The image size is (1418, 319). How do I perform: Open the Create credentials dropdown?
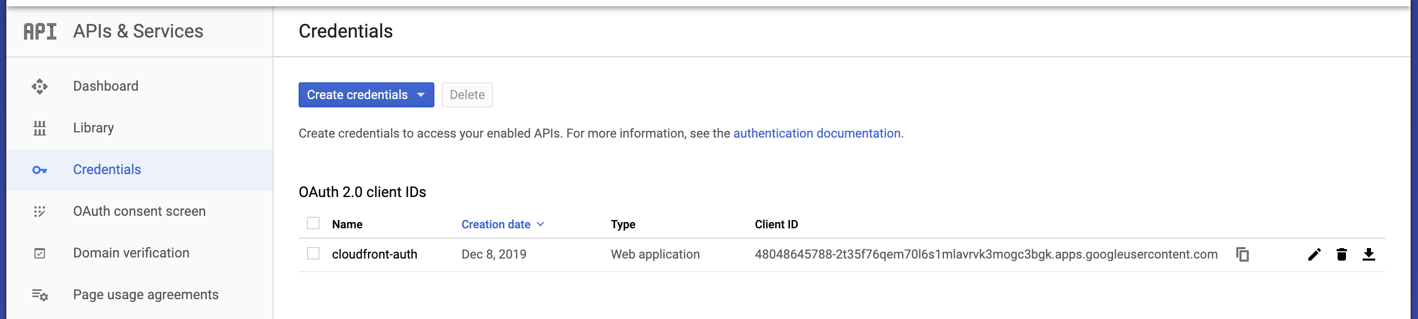(x=366, y=94)
